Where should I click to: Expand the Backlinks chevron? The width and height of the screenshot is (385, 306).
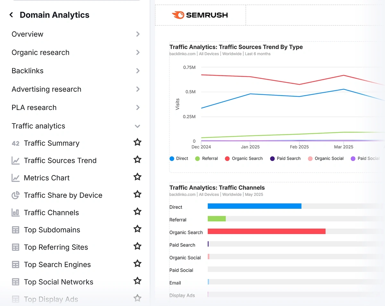(x=138, y=71)
